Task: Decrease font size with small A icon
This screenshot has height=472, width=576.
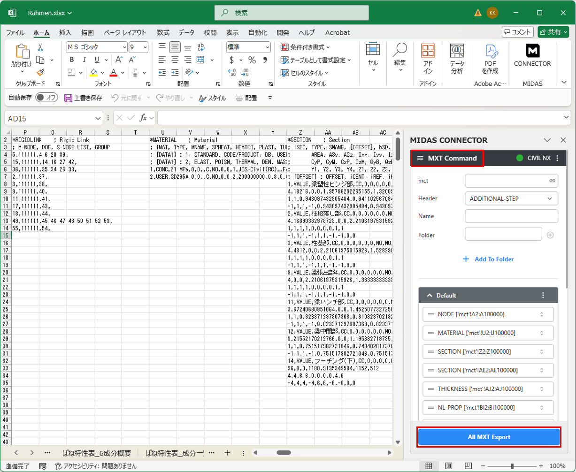Action: (x=131, y=60)
